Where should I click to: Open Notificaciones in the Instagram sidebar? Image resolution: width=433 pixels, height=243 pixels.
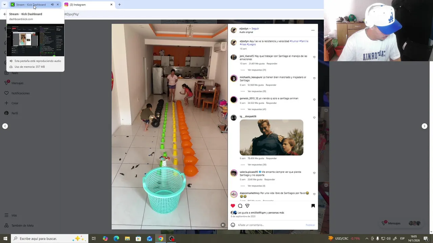(20, 93)
